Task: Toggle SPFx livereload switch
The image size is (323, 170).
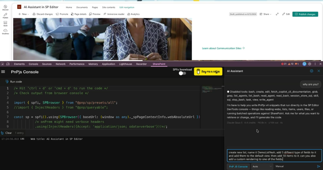Action: pyautogui.click(x=182, y=73)
